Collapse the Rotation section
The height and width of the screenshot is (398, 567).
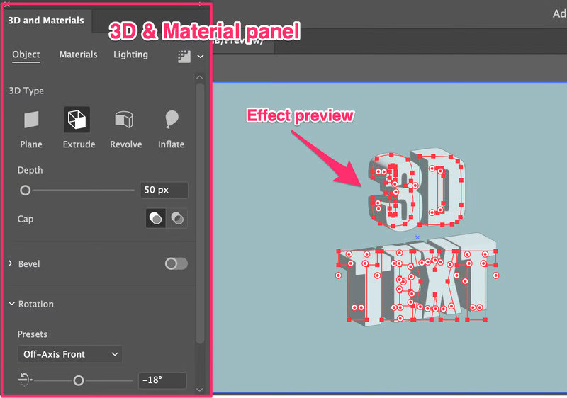[11, 304]
